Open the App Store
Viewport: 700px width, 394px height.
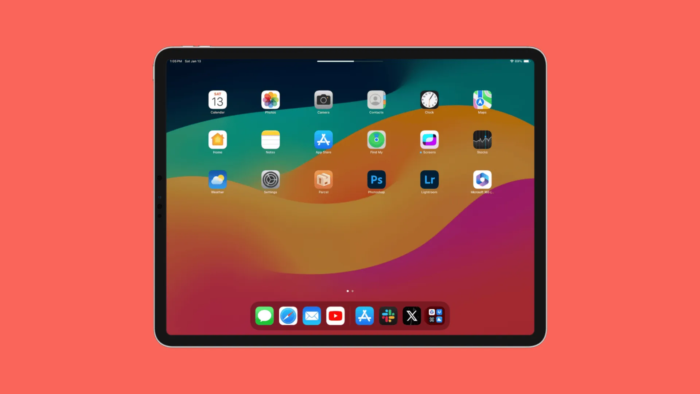pos(323,139)
